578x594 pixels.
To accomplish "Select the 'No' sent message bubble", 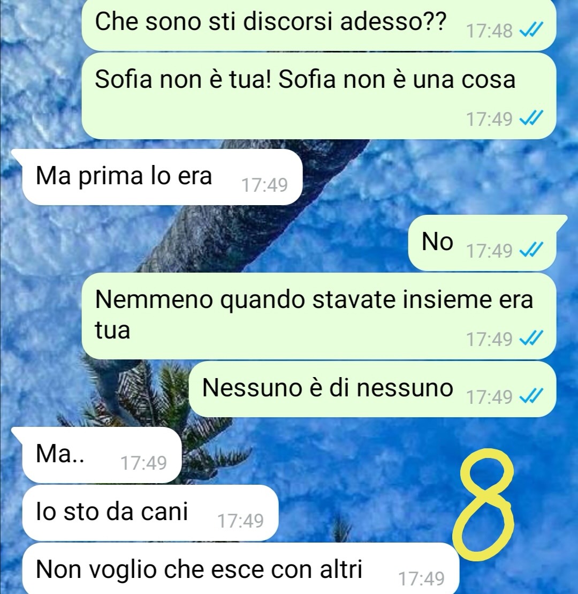I will coord(488,243).
